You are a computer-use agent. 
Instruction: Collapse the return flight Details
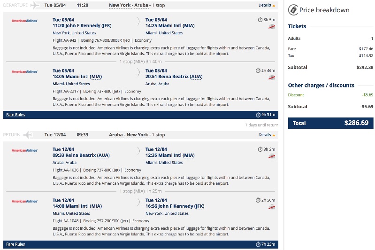267,135
